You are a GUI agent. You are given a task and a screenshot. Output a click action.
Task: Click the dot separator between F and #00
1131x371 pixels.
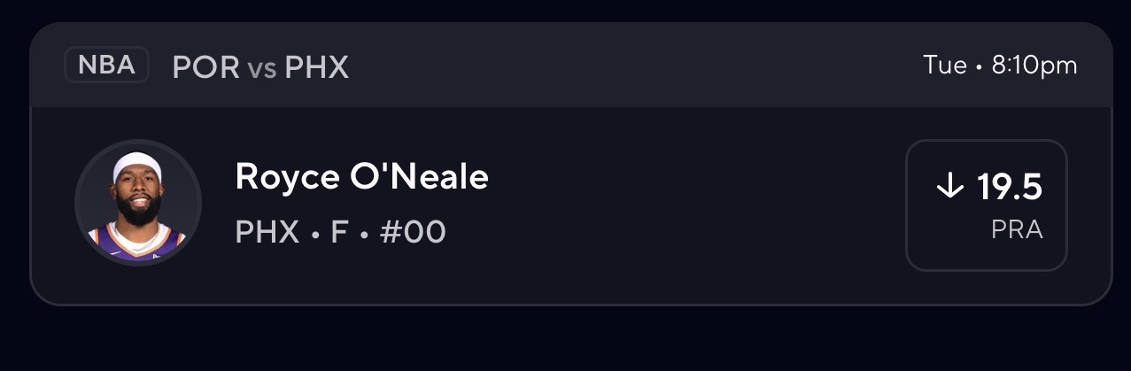(x=364, y=233)
